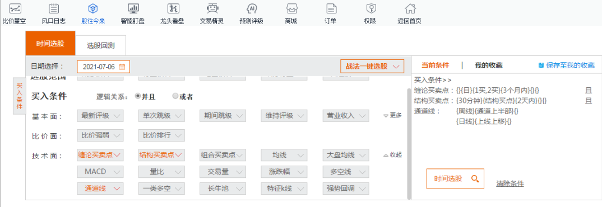Click the 结构买卖点 condition row text

tap(481, 101)
